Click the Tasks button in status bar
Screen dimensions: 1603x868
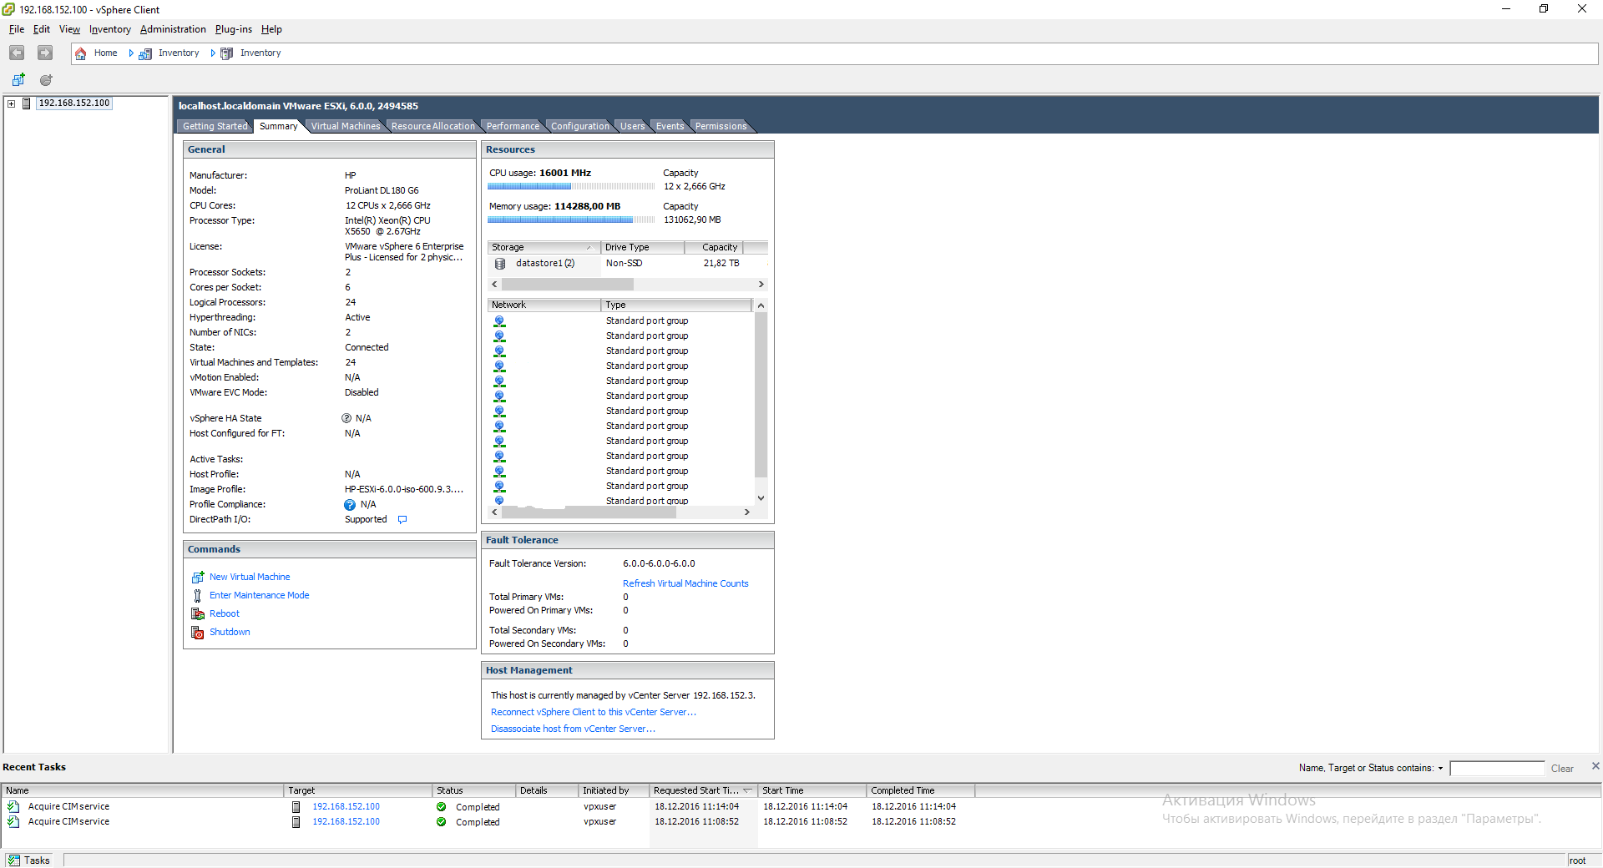29,860
